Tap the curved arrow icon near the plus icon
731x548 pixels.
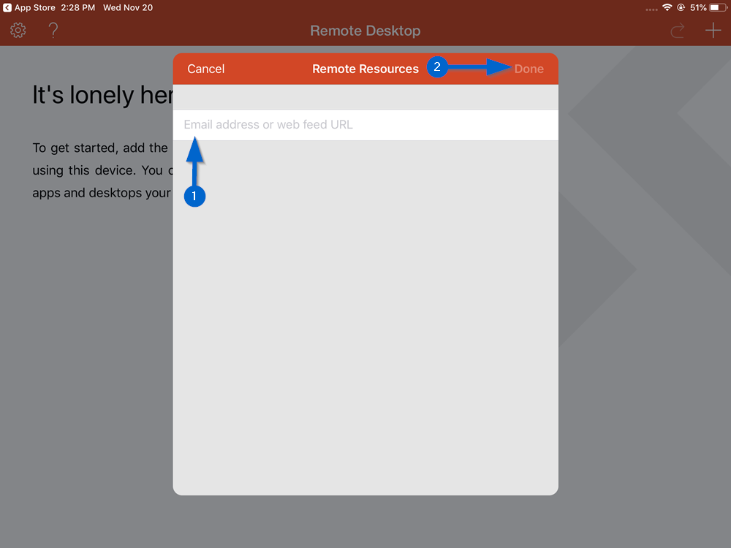tap(678, 31)
